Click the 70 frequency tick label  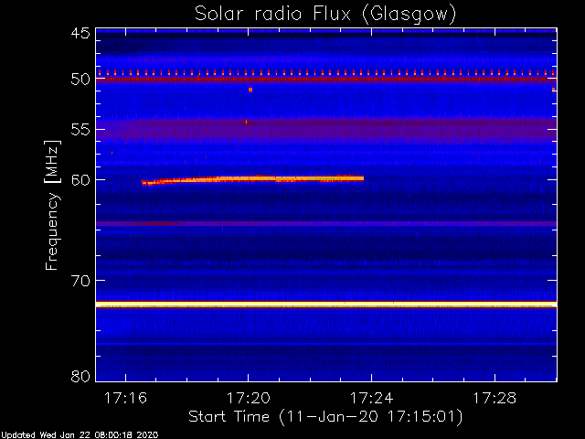[x=80, y=281]
